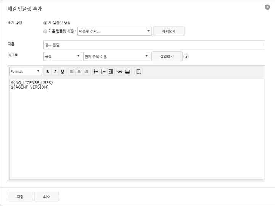Apply underline formatting to text
The image size is (275, 206).
click(x=63, y=71)
